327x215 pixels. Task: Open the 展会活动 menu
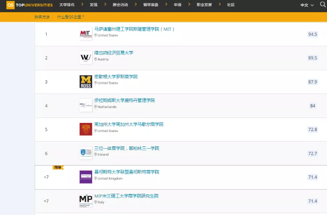pyautogui.click(x=120, y=5)
